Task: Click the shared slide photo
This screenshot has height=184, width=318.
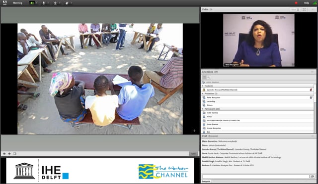Action: tap(100, 79)
